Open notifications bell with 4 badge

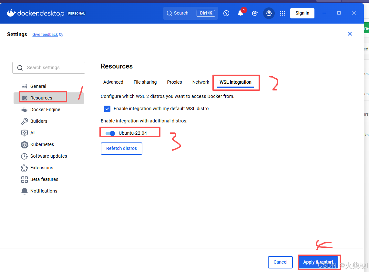point(241,13)
